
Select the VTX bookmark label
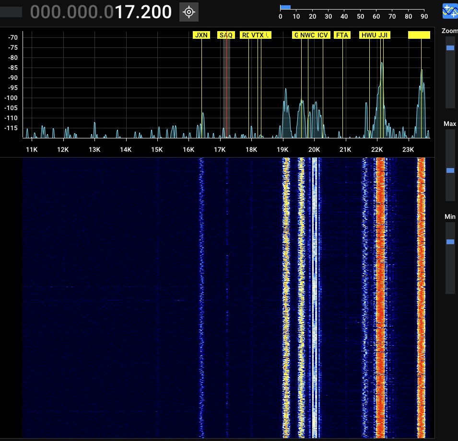(258, 35)
